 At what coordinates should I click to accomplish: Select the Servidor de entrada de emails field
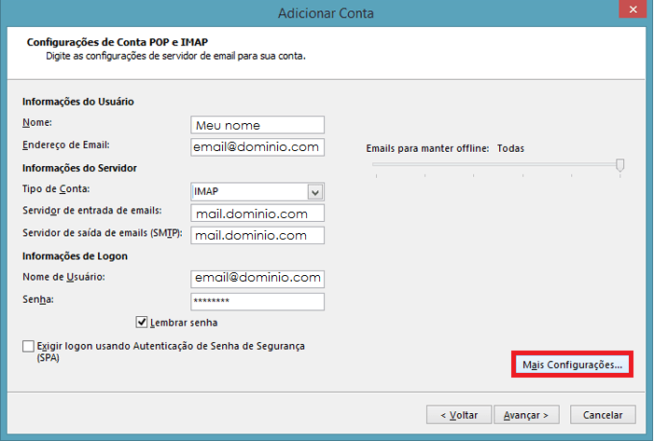pos(257,214)
